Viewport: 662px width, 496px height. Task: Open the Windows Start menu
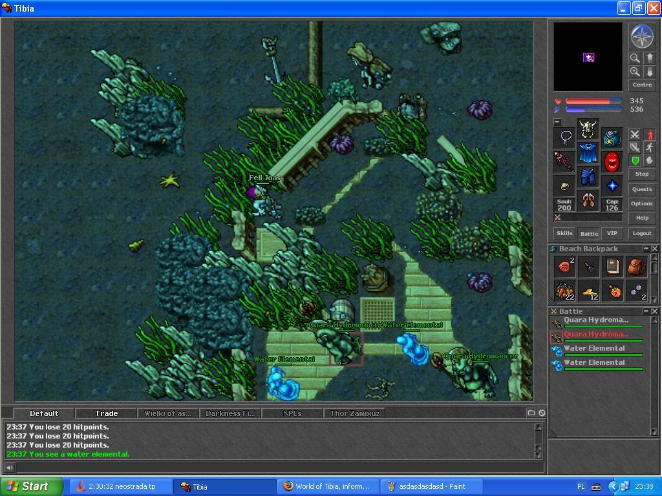tap(32, 486)
